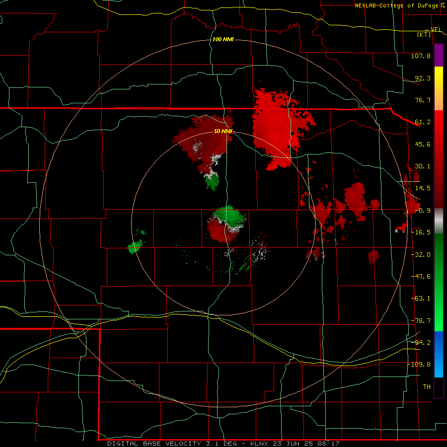Select the -78.7 scale value

(421, 321)
